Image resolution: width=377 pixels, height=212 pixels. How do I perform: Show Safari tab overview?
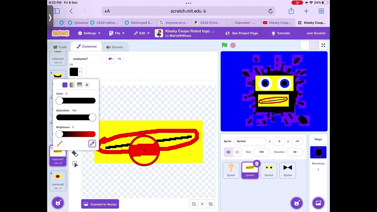pos(321,11)
